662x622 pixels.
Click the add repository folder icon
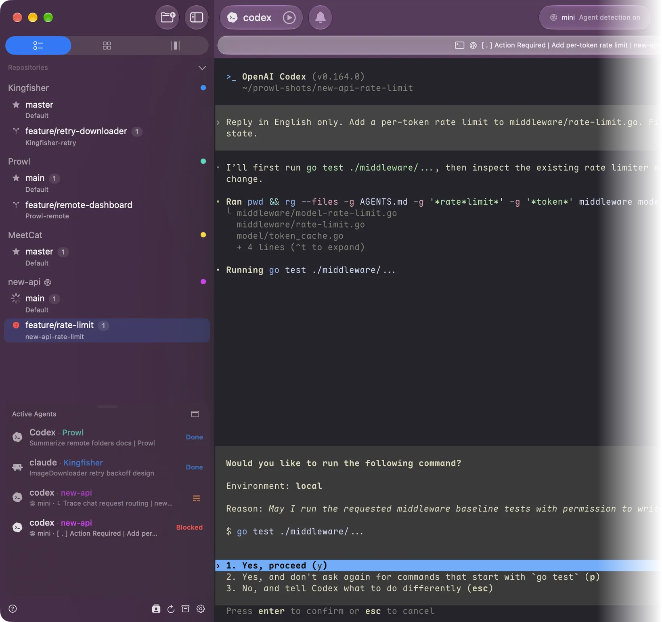point(168,17)
